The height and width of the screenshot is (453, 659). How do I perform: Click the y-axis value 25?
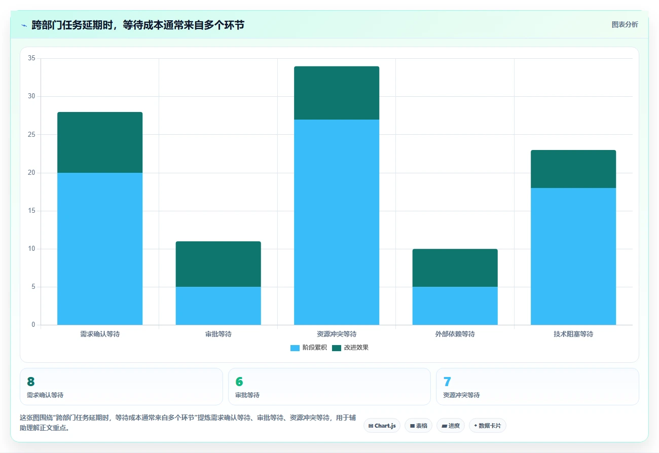pos(31,134)
